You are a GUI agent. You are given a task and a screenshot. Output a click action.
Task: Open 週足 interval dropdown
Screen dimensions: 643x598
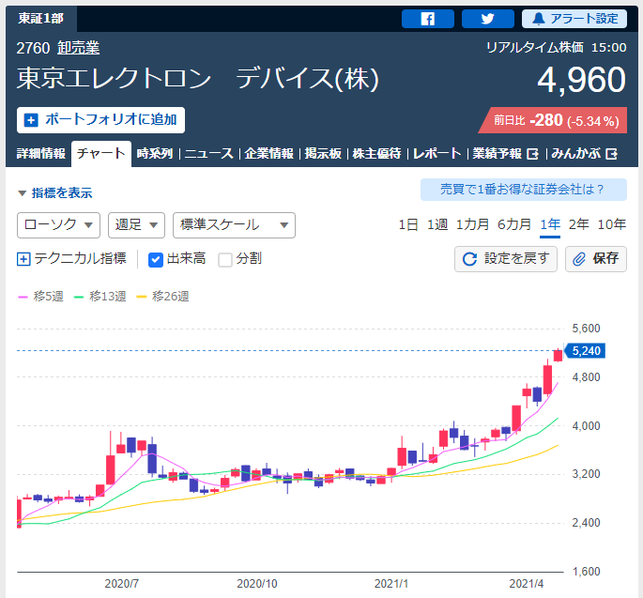(136, 225)
